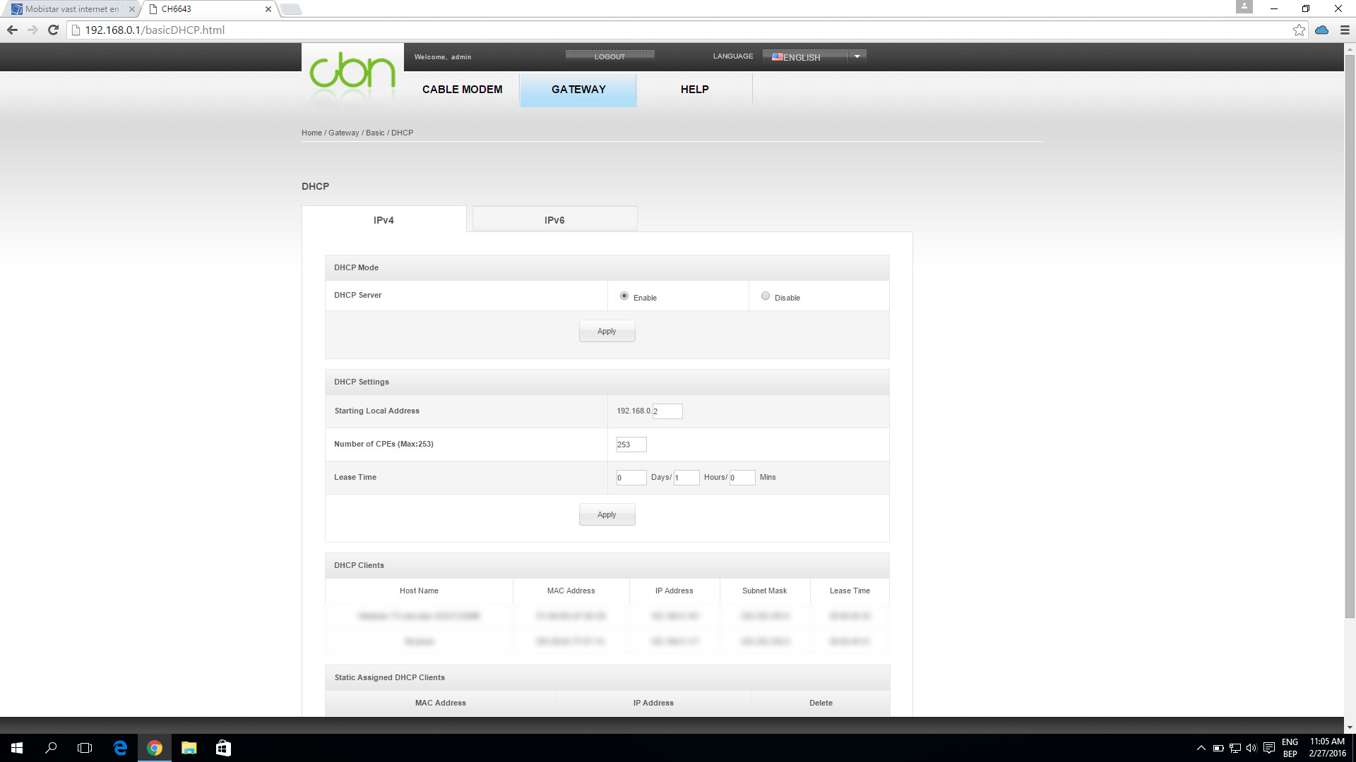Open Chrome hamburger menu
The height and width of the screenshot is (762, 1356).
[x=1345, y=30]
